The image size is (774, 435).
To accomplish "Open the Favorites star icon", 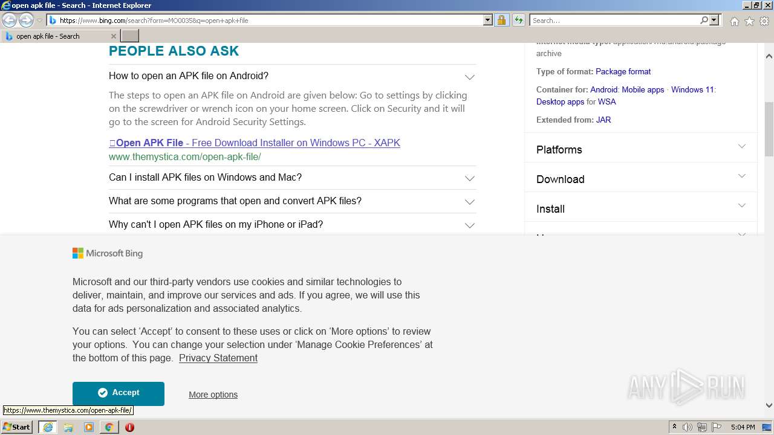I will pos(749,21).
